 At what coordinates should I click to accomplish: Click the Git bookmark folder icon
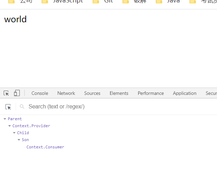tap(96, 2)
